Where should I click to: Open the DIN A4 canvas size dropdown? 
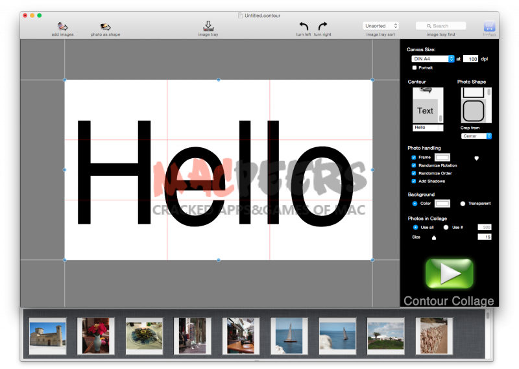point(433,59)
